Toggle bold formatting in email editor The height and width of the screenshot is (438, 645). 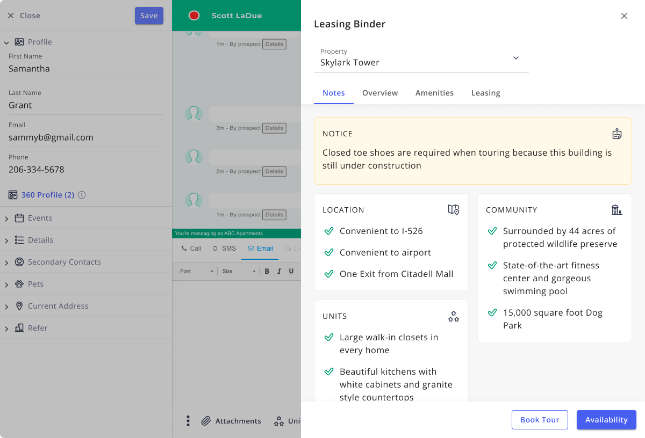pos(267,271)
